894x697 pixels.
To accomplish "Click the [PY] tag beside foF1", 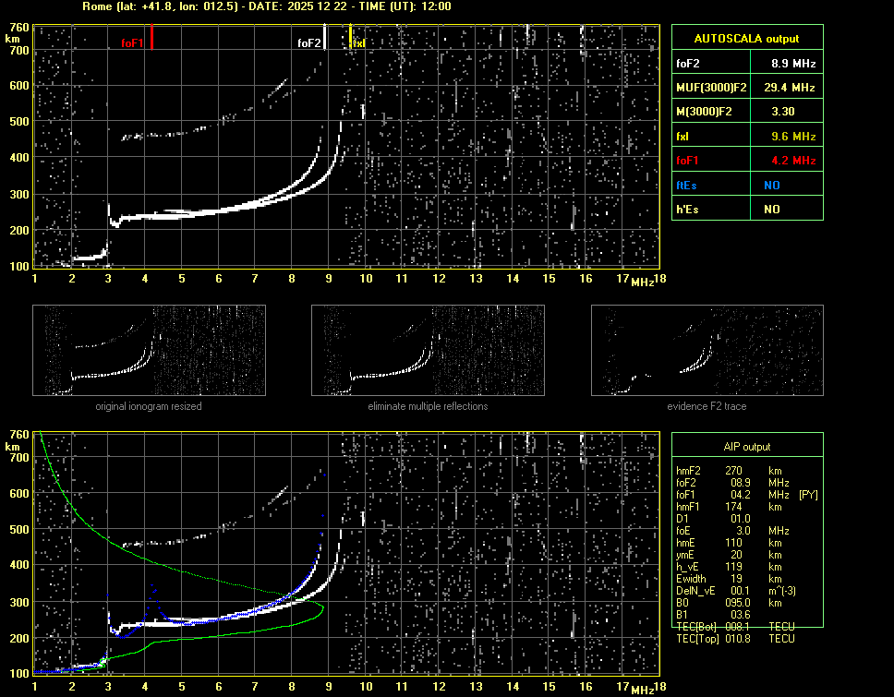I will click(808, 495).
